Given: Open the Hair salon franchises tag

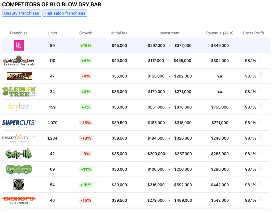Looking at the screenshot, I should (x=65, y=13).
